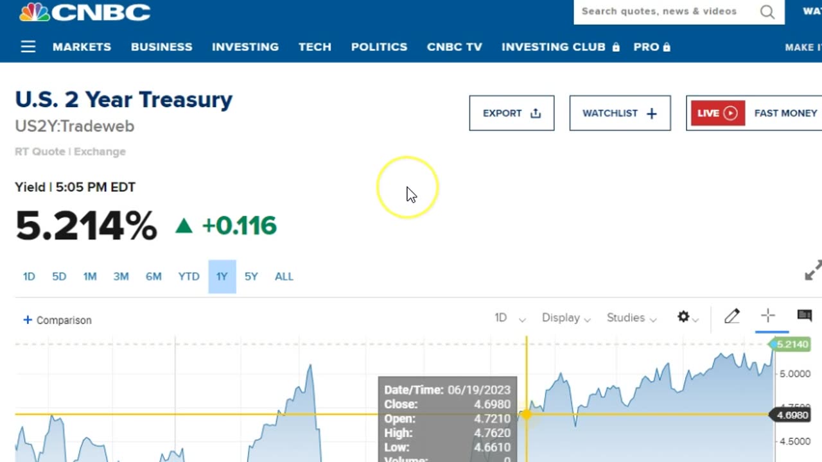Click the U.S. 2 Year Treasury heading

click(x=124, y=99)
